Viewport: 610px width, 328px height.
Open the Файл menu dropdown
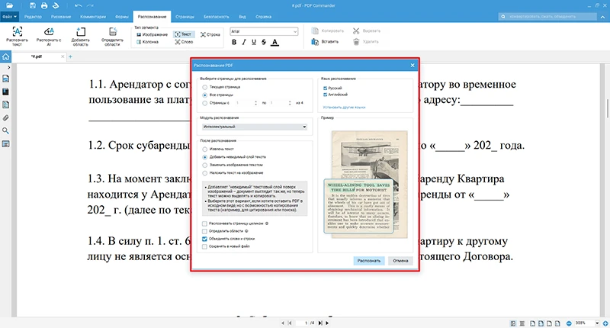tap(9, 17)
